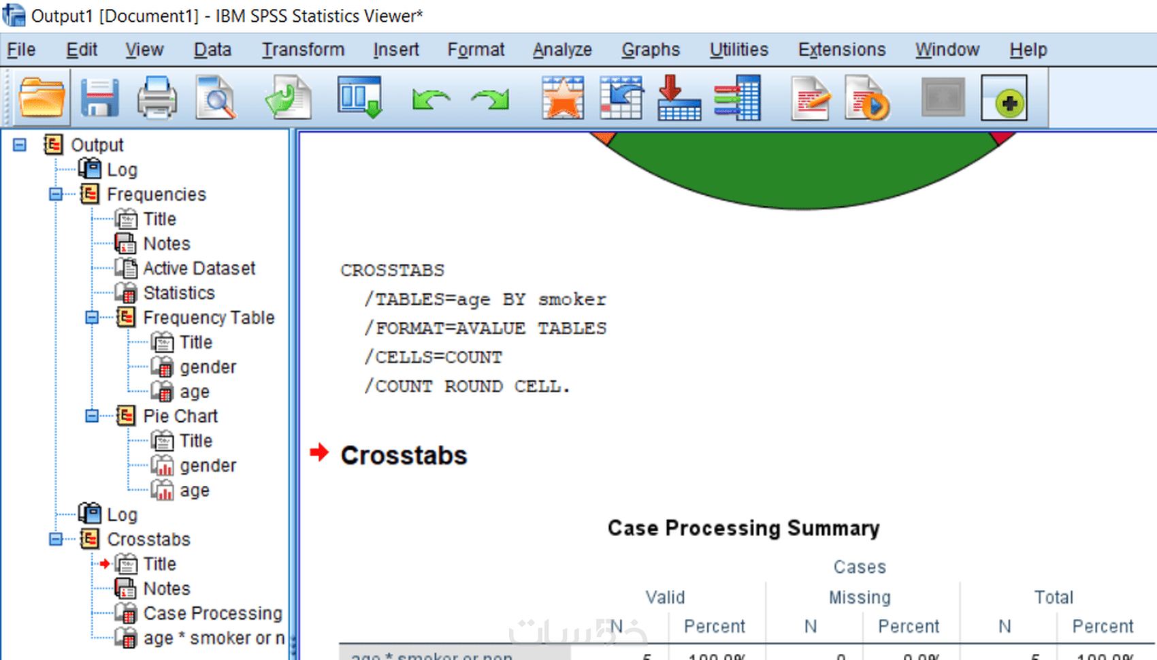Click the Go to Data star icon
This screenshot has height=660, width=1157.
(x=563, y=99)
